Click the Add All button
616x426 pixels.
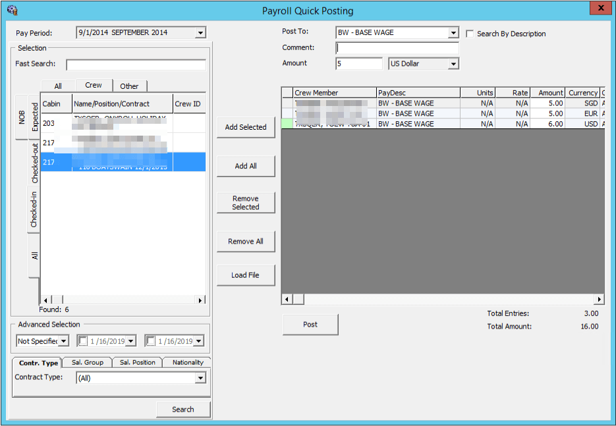coord(245,166)
